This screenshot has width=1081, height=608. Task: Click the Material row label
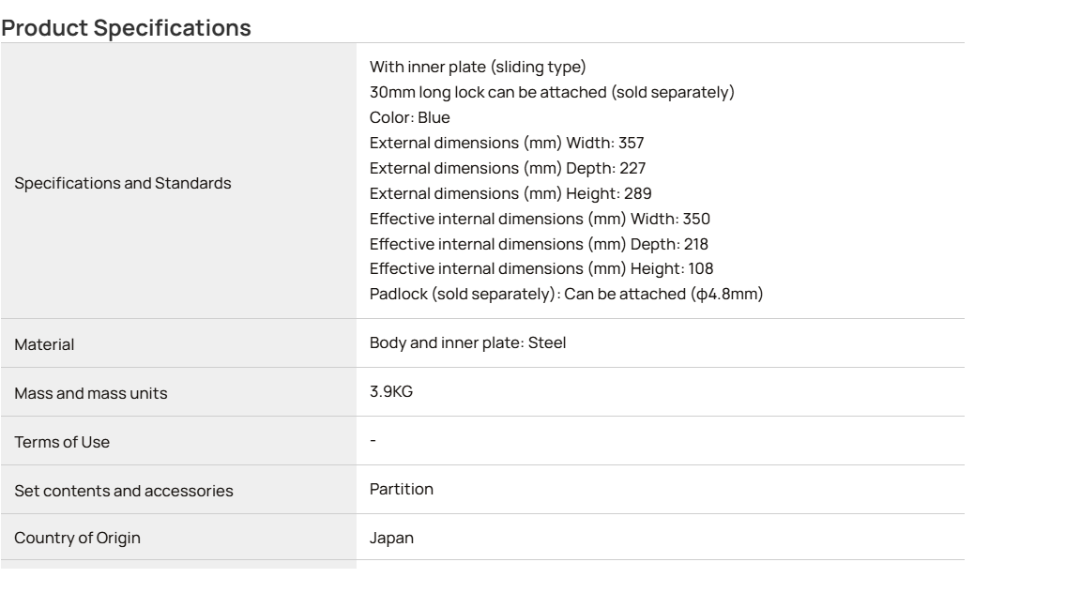point(44,344)
